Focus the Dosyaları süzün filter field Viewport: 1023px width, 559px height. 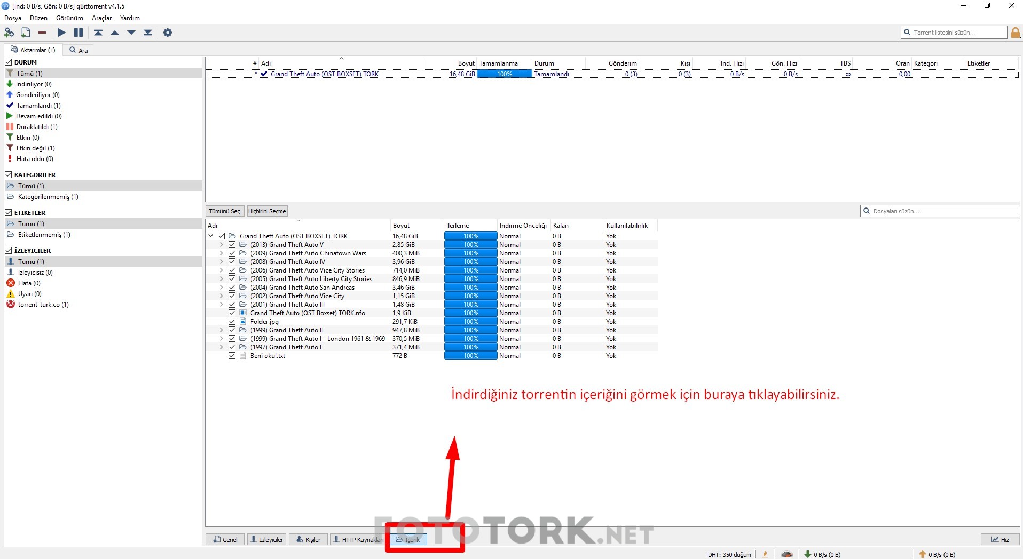[940, 211]
